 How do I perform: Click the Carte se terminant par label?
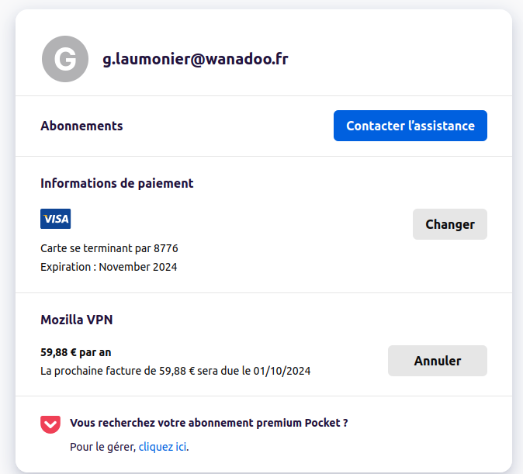click(x=95, y=248)
